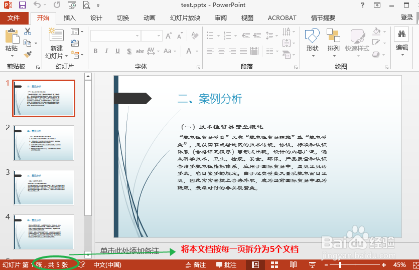The height and width of the screenshot is (270, 419).
Task: Expand the Paste options dropdown
Action: pos(12,56)
